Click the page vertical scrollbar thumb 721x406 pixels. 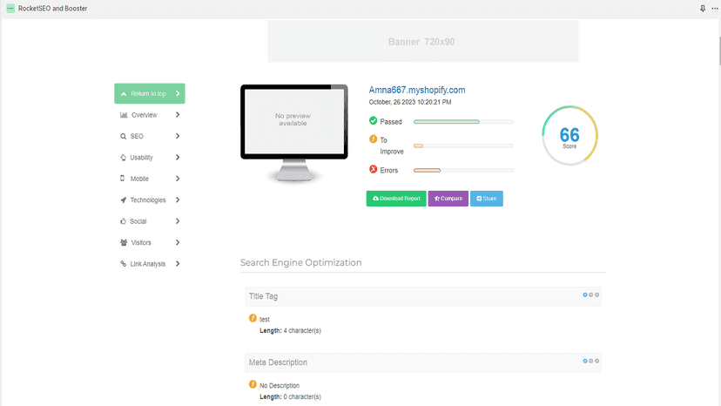(x=719, y=51)
